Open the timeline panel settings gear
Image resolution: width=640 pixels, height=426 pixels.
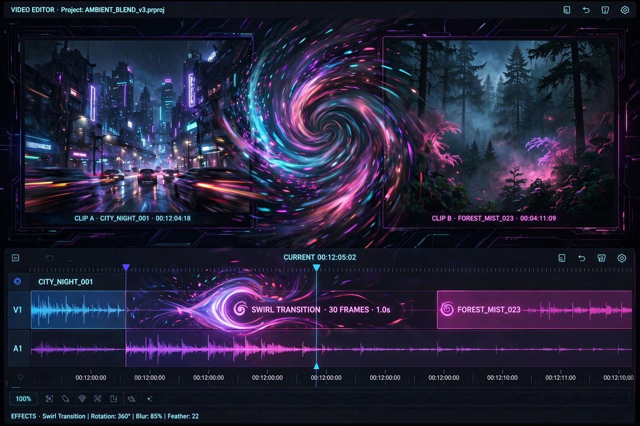(x=622, y=258)
